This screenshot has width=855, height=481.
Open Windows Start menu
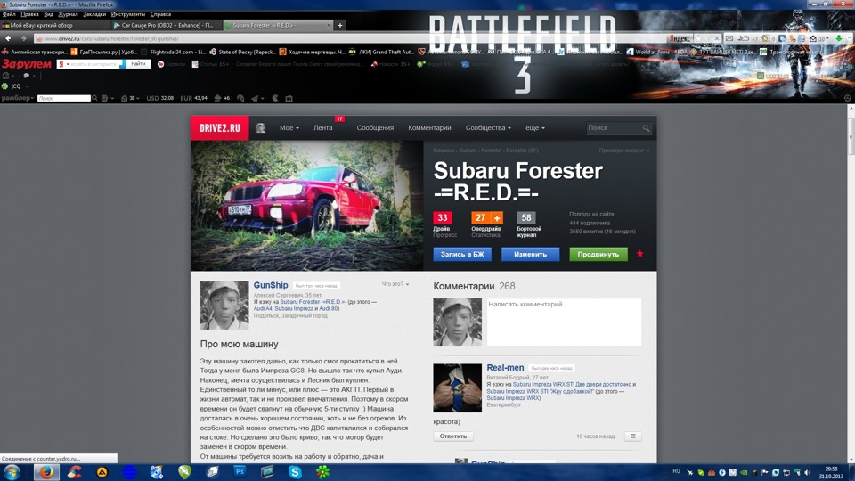click(x=12, y=472)
